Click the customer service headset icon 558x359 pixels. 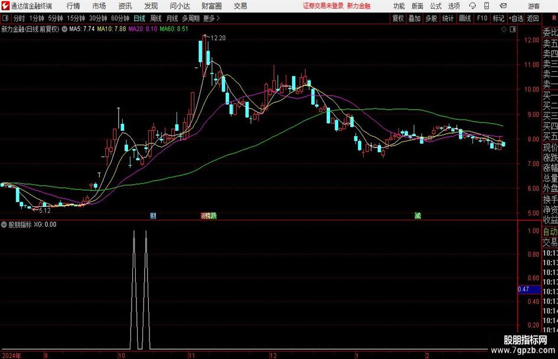click(x=472, y=6)
